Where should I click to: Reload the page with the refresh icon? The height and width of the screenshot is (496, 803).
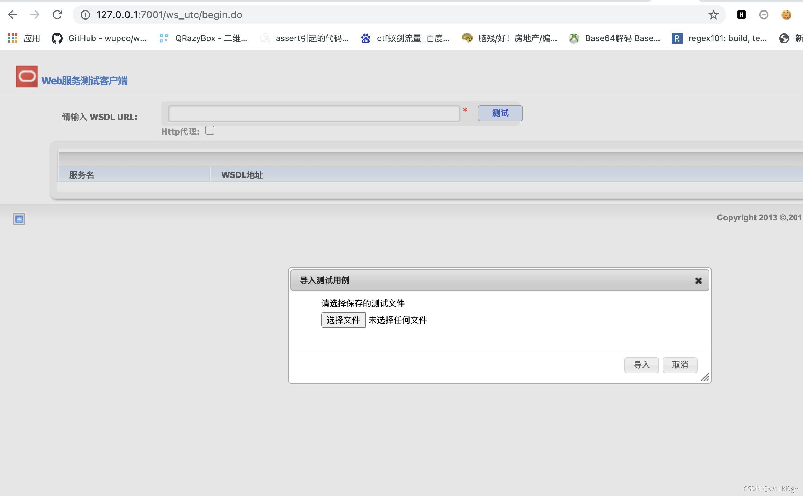[x=57, y=15]
